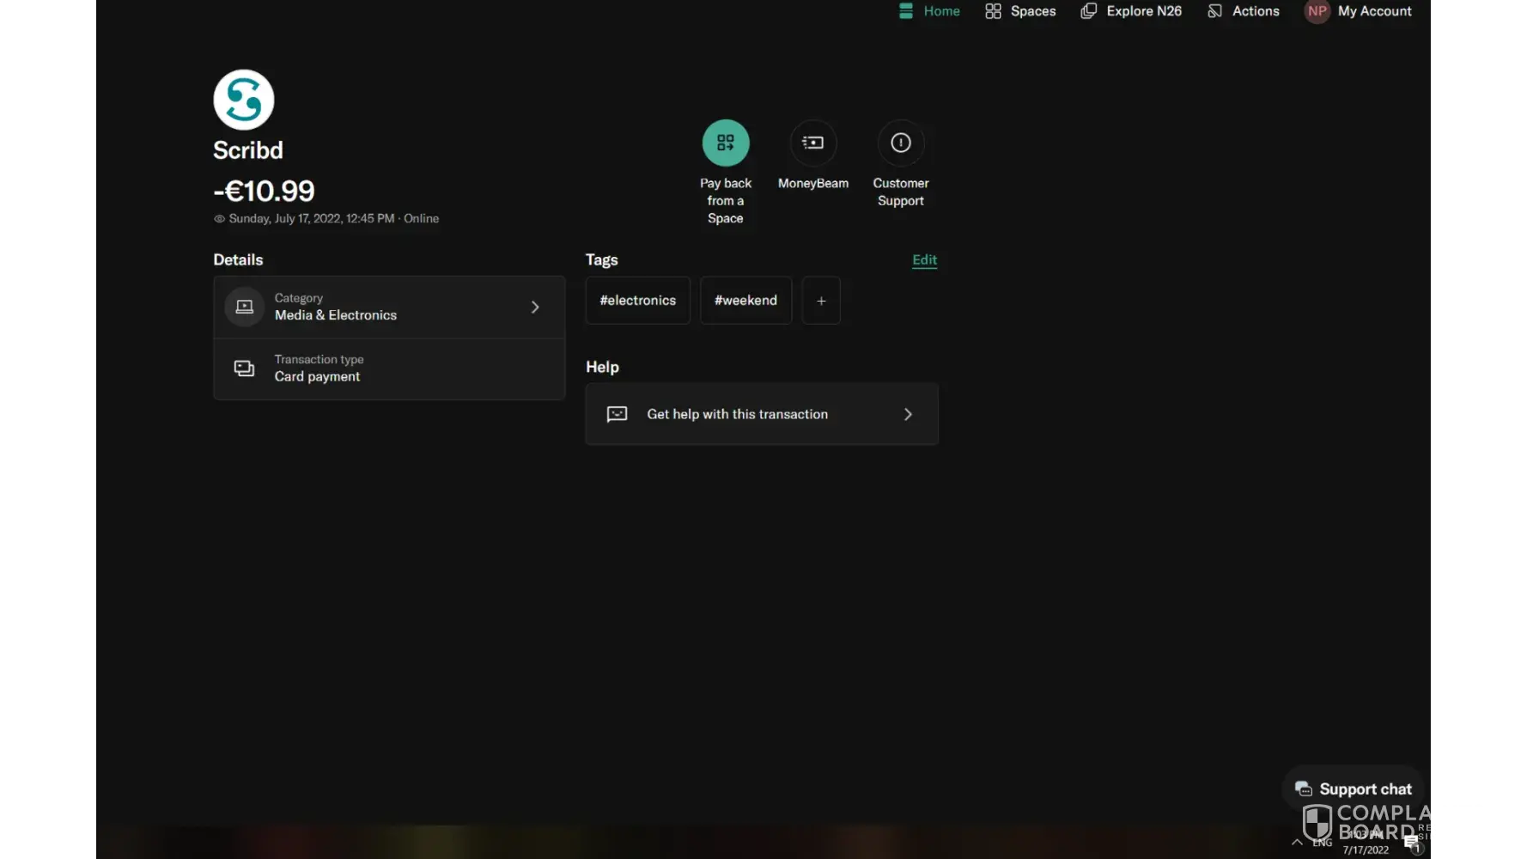Click the Edit tags link

924,259
